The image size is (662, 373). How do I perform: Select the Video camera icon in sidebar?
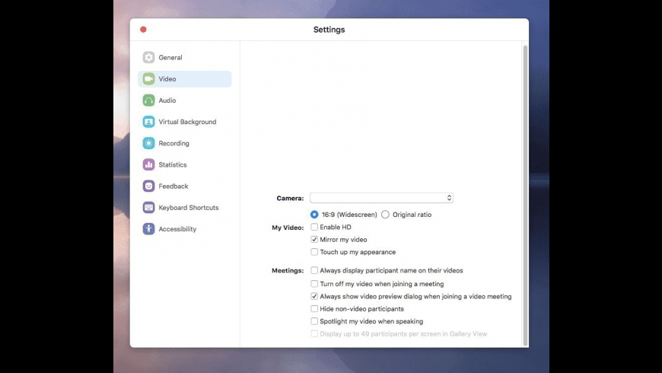click(148, 79)
